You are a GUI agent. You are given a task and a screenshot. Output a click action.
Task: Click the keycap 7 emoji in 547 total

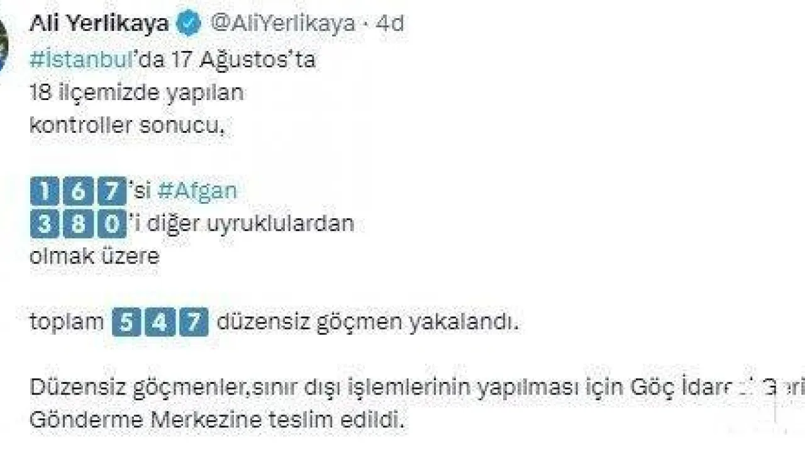click(194, 323)
